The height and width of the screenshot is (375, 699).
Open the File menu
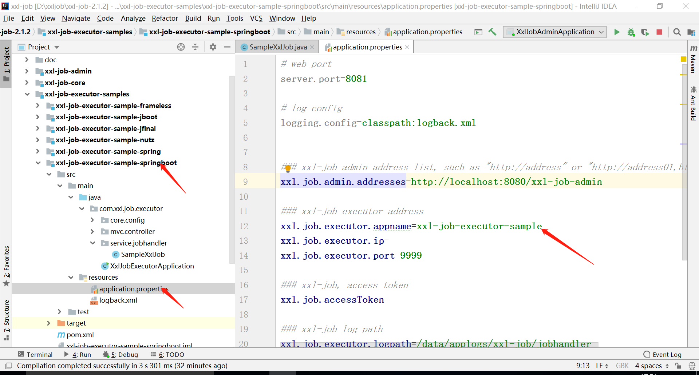8,18
